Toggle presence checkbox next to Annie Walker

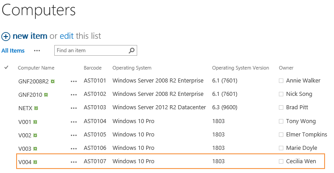point(281,81)
